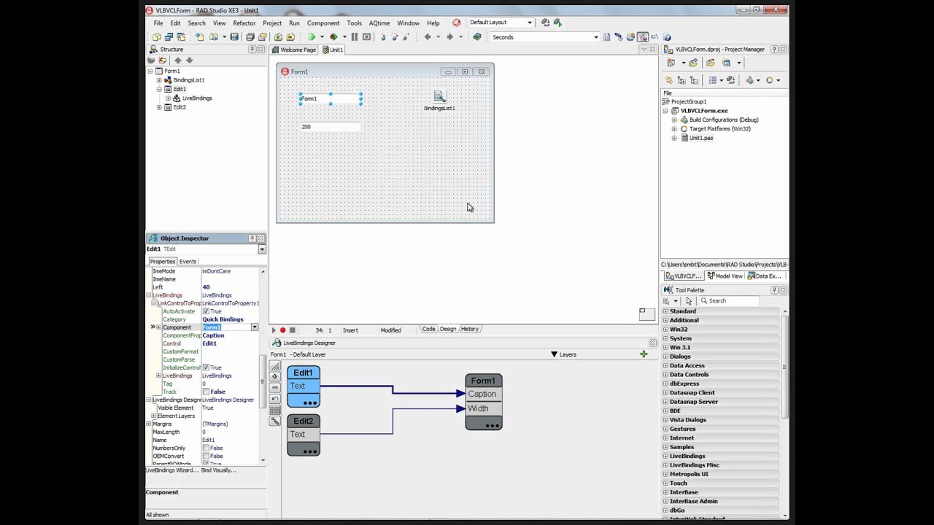Click the pointer cursor icon in Tool Palette
The height and width of the screenshot is (525, 934).
(689, 300)
